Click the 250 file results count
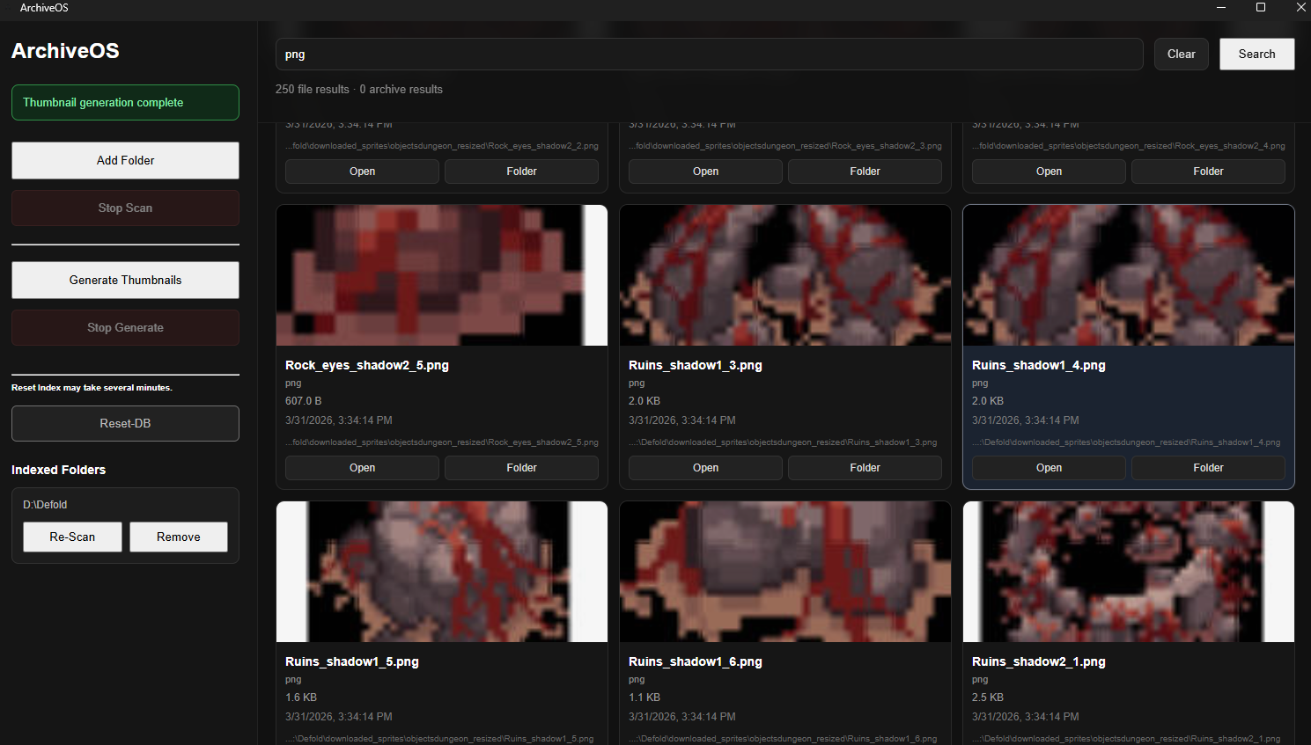This screenshot has width=1311, height=745. tap(313, 89)
